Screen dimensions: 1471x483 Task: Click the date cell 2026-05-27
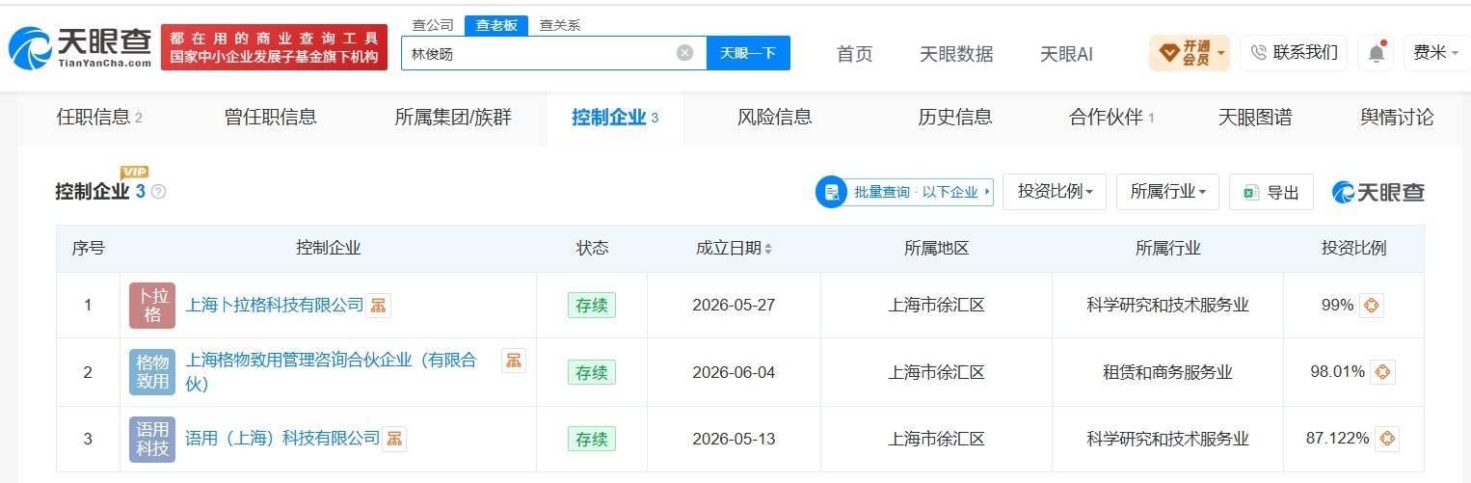tap(734, 306)
